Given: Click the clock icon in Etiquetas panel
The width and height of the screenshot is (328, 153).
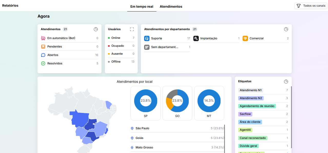Looking at the screenshot, I should pyautogui.click(x=286, y=81).
